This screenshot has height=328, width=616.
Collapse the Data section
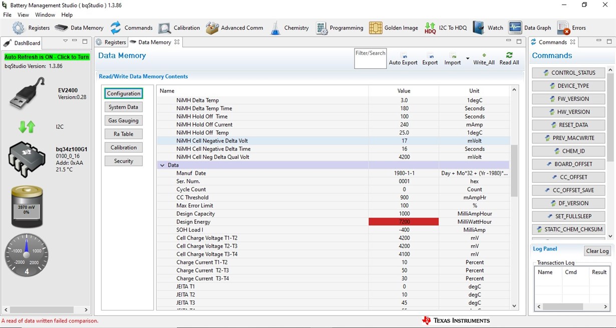162,165
